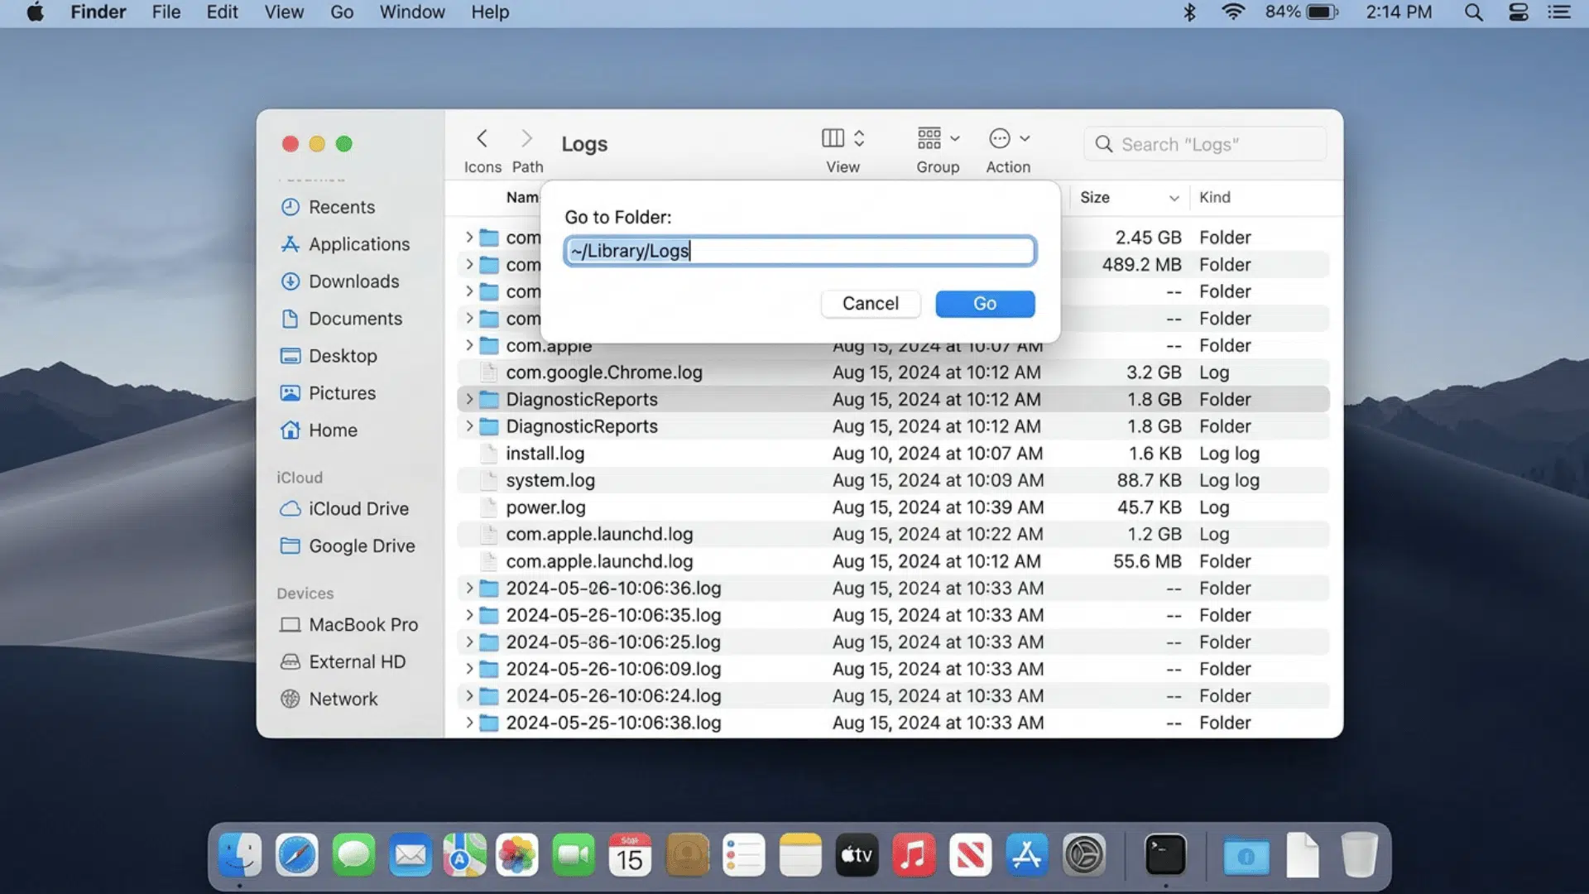Expand the com.apple folder row
This screenshot has width=1589, height=894.
[469, 345]
